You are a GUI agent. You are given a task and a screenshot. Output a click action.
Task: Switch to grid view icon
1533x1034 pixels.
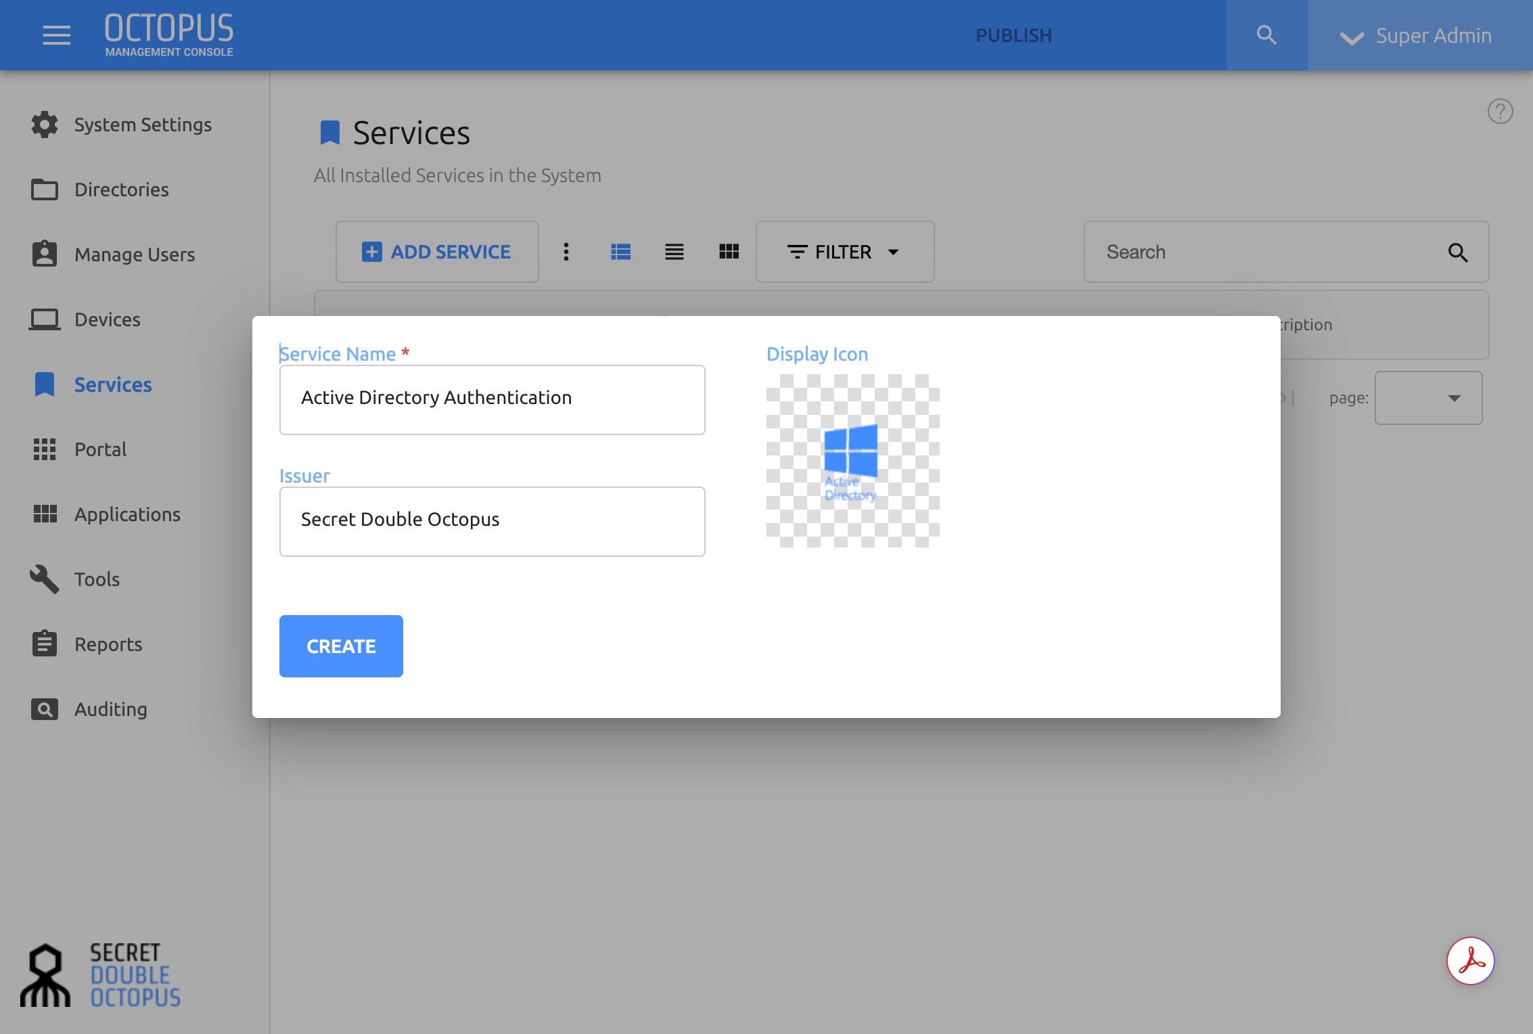[x=729, y=252]
